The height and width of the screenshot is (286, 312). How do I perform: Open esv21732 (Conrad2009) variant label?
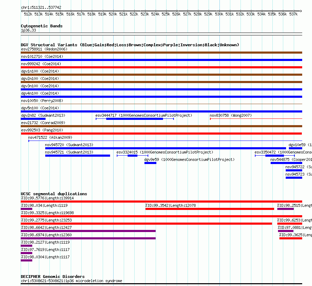pyautogui.click(x=43, y=123)
